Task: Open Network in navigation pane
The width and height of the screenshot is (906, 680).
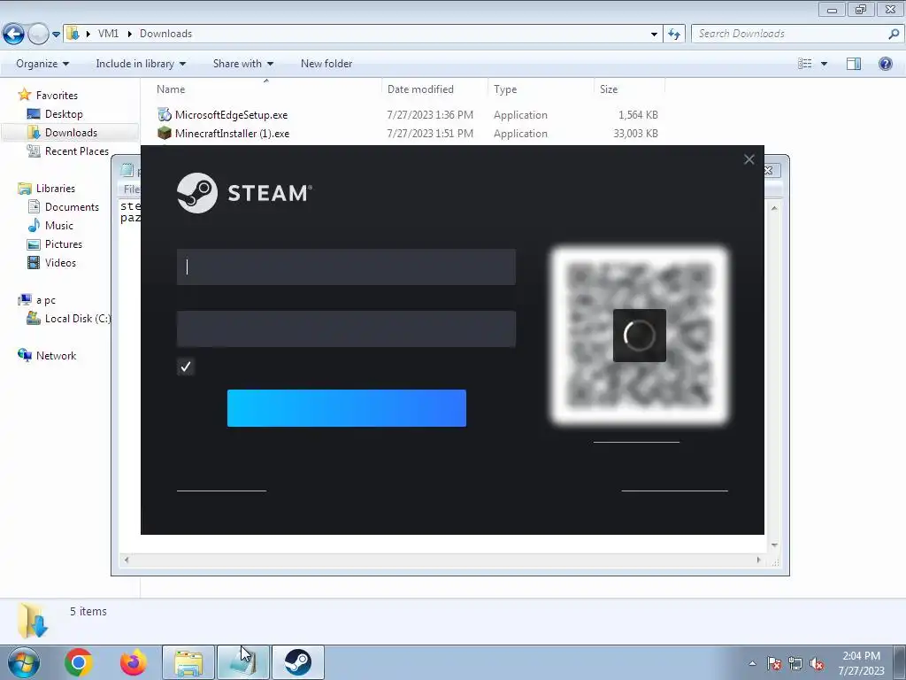Action: click(x=56, y=356)
